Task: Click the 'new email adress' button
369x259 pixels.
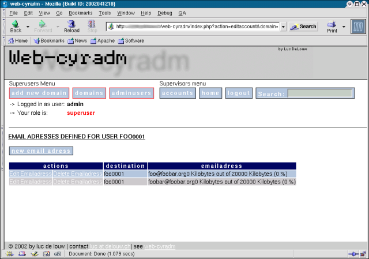Action: (41, 151)
